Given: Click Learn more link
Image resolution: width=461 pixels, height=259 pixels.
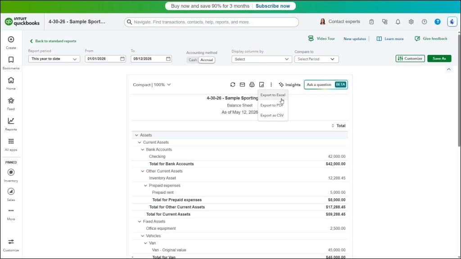Looking at the screenshot, I should click(390, 39).
